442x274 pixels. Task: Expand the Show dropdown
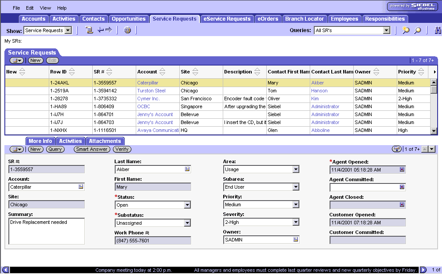pos(68,30)
